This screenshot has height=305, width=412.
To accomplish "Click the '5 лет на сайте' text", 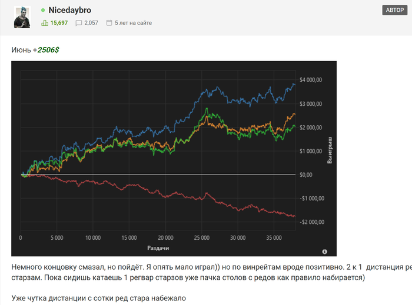I will 134,23.
